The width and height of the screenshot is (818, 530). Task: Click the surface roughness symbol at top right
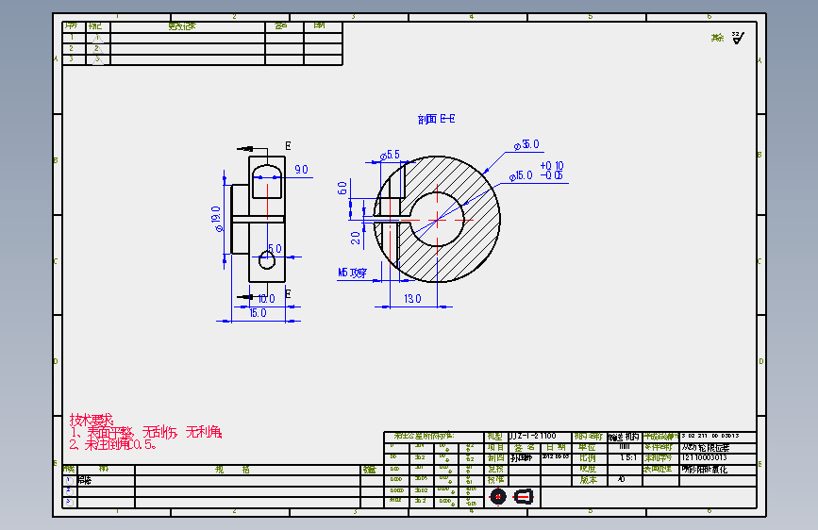tap(738, 38)
